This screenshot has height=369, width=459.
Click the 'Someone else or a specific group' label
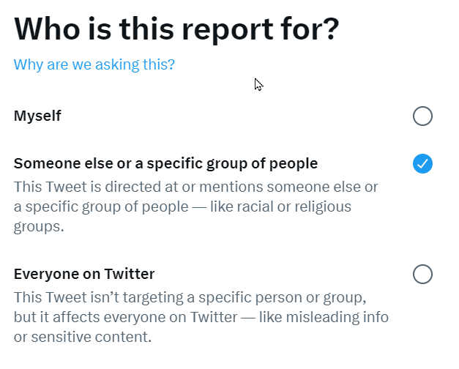165,163
